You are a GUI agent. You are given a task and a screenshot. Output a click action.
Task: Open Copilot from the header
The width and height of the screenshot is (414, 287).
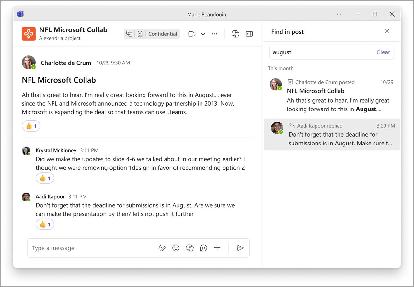236,34
